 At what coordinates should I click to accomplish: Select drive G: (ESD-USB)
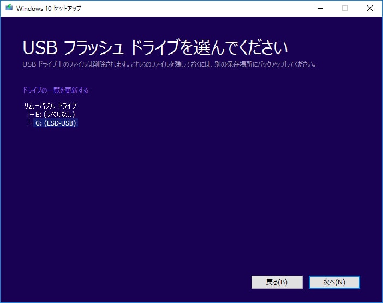pos(56,123)
